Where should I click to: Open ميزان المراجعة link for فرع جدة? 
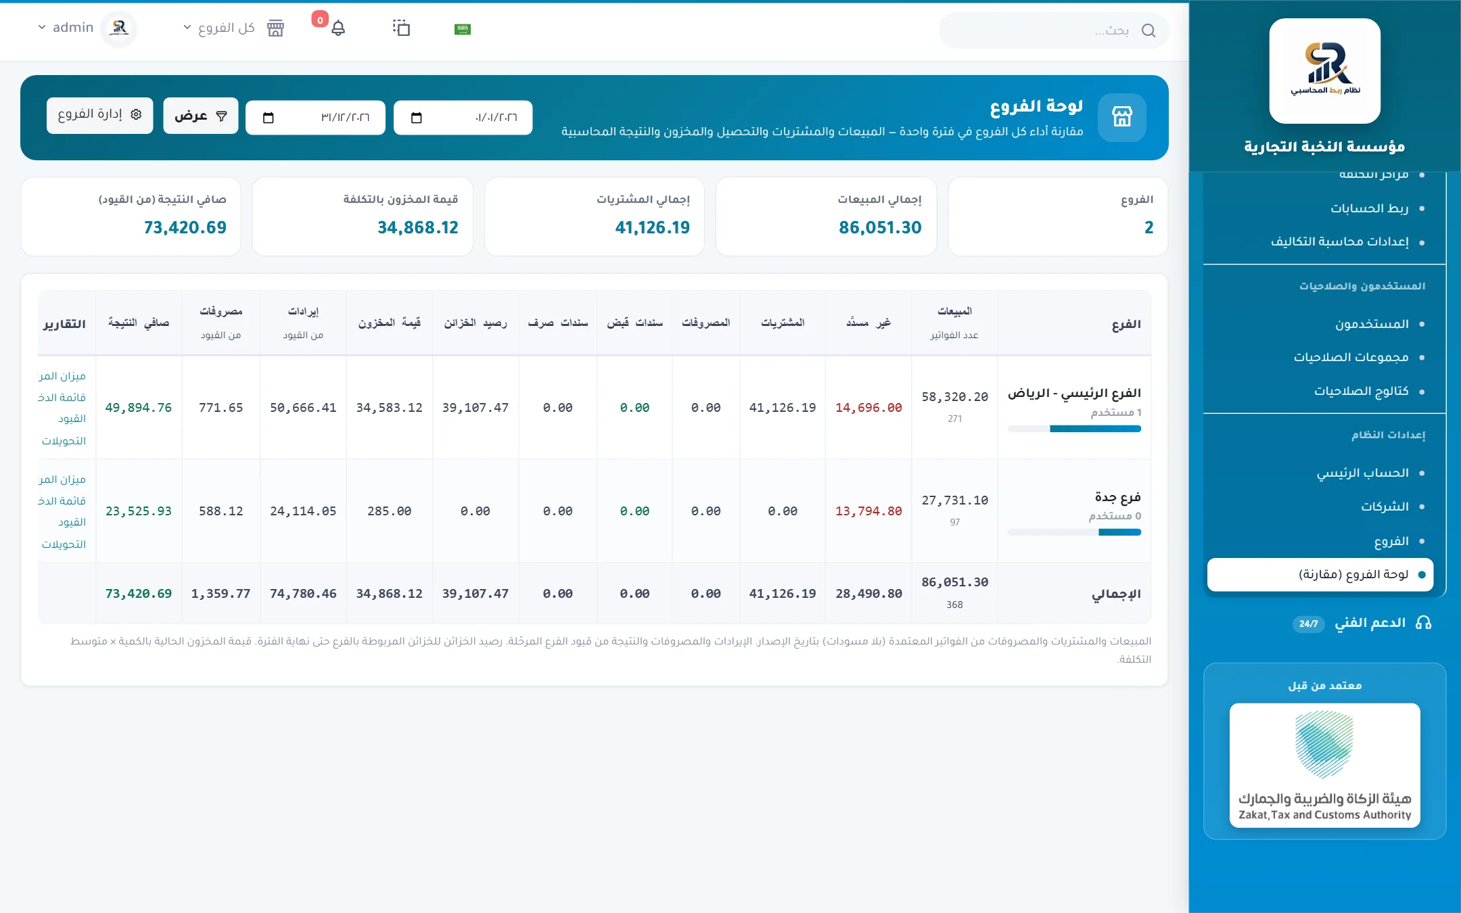click(62, 479)
